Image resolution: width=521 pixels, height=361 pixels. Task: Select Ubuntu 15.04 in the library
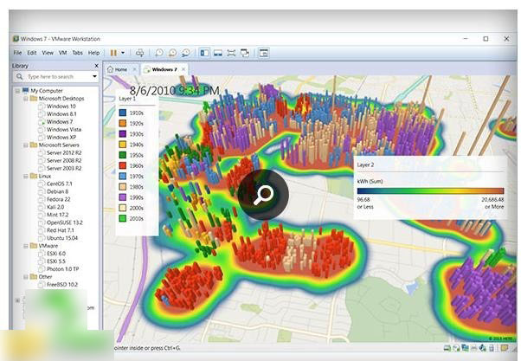click(63, 237)
